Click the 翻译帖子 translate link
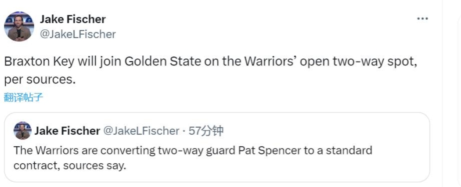The image size is (461, 187). click(24, 97)
